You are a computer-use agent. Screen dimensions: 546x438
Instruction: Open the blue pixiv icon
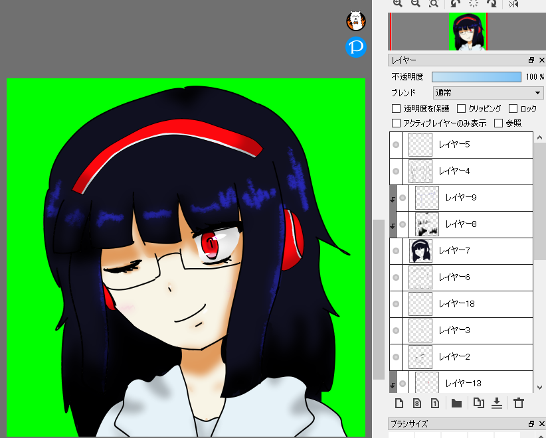point(356,47)
